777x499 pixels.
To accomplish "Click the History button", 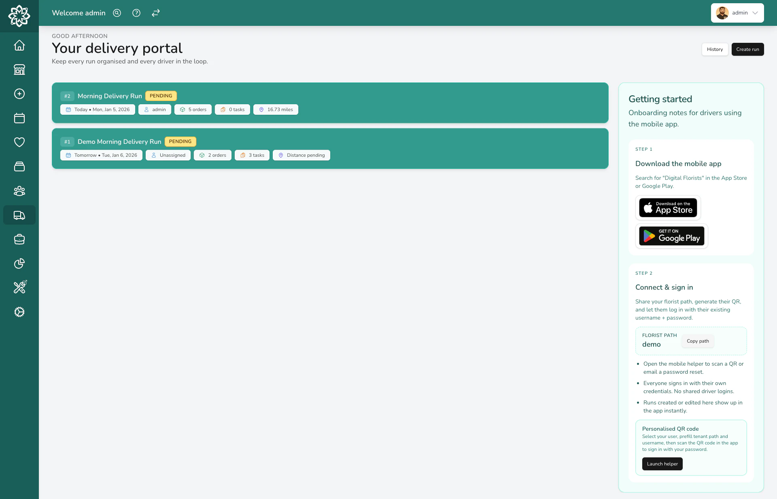I will click(715, 49).
